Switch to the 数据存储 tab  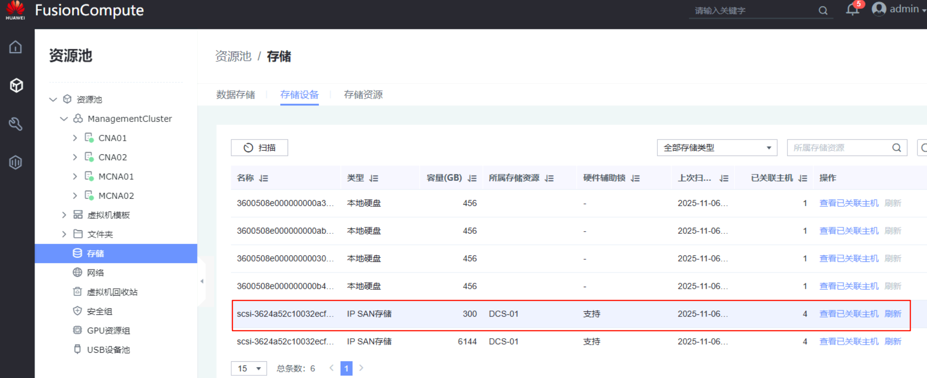click(235, 95)
